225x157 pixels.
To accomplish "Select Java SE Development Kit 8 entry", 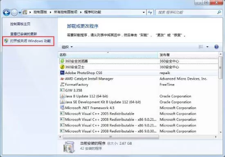I will (x=103, y=102).
